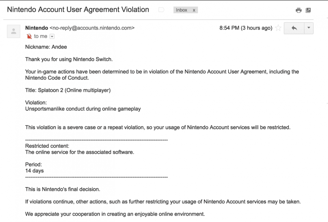Remove the Inbox label with its x
Image resolution: width=328 pixels, height=222 pixels.
[x=194, y=10]
